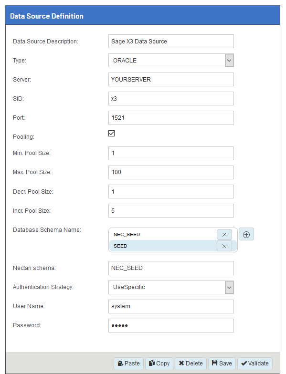The image size is (286, 374).
Task: Change the Max. Pool Size field
Action: click(x=171, y=173)
